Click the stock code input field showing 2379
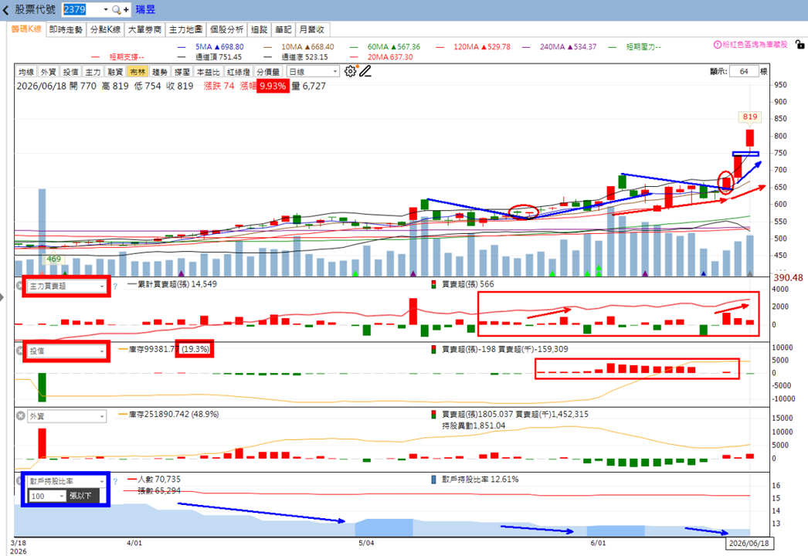 click(81, 10)
